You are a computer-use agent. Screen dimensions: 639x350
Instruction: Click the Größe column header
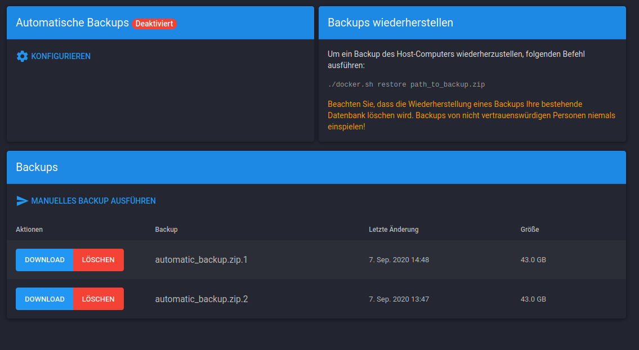(x=530, y=230)
